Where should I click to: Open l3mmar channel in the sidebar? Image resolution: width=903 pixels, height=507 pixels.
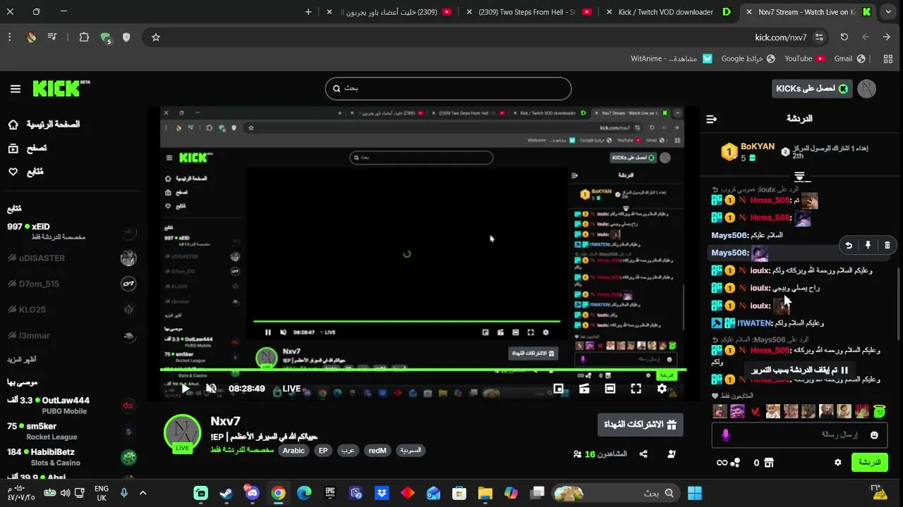click(x=71, y=335)
